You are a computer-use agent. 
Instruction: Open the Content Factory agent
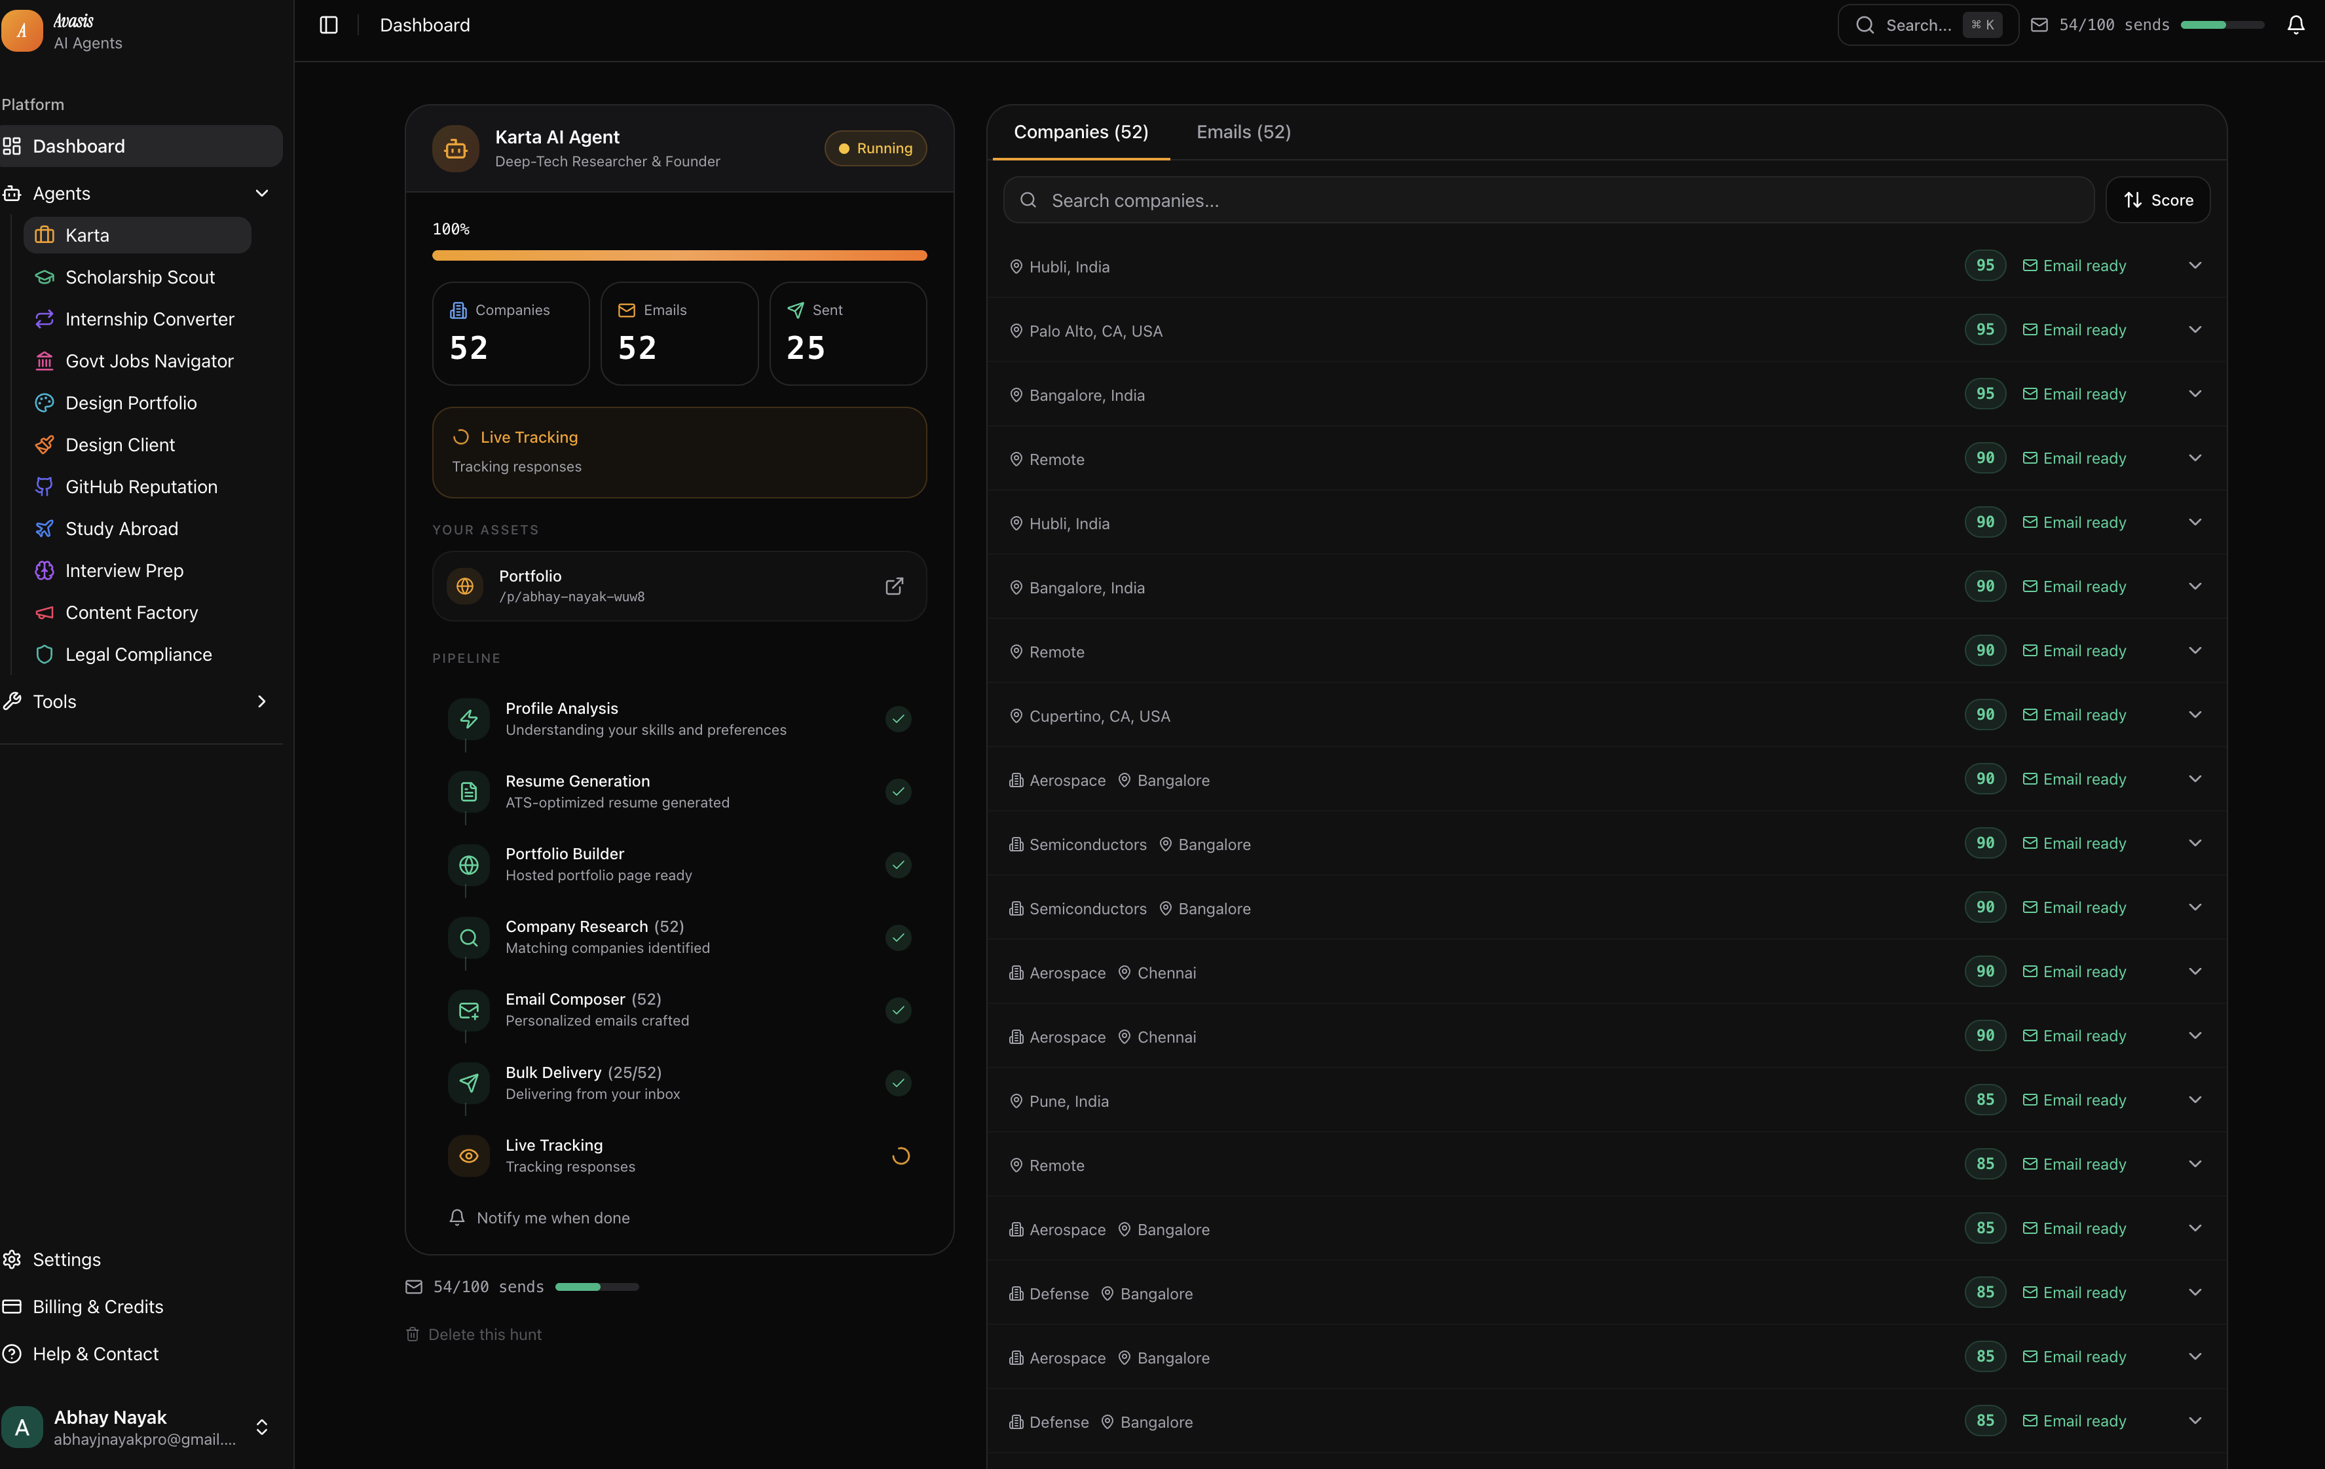pyautogui.click(x=131, y=612)
